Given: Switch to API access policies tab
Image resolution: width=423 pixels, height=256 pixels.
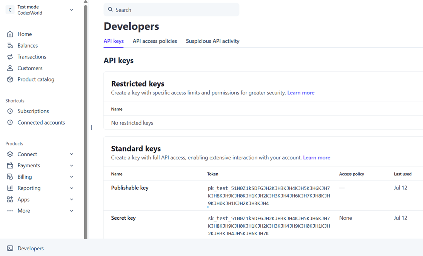Looking at the screenshot, I should [x=155, y=41].
